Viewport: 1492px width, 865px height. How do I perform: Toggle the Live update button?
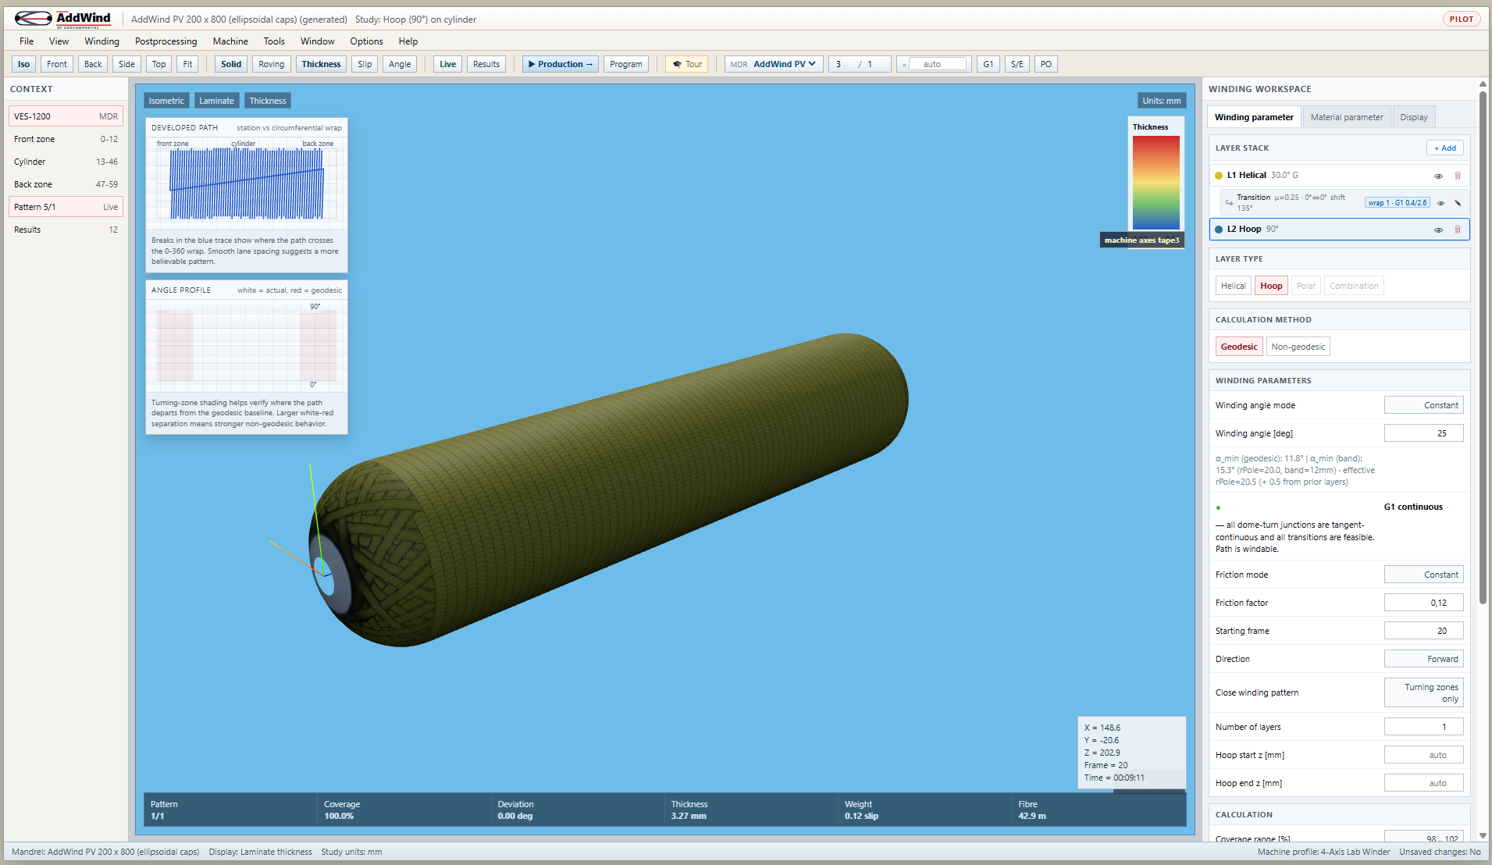pyautogui.click(x=447, y=64)
